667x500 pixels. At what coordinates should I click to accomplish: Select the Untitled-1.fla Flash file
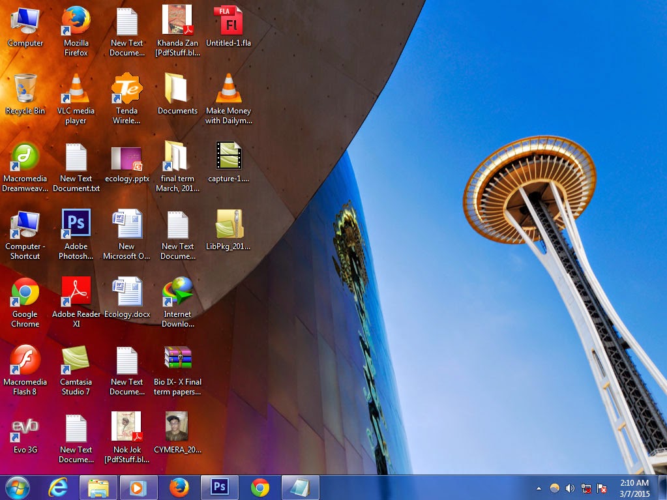228,26
